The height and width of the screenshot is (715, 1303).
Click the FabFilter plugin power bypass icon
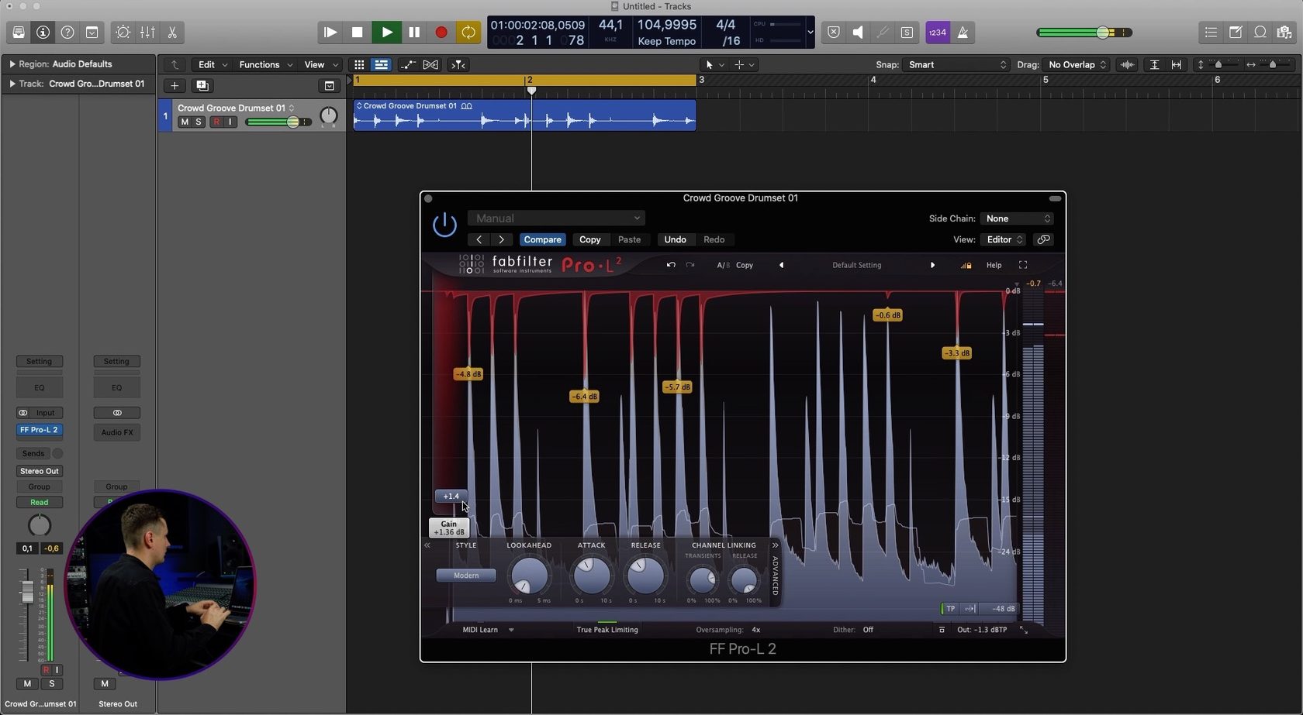[x=444, y=225]
